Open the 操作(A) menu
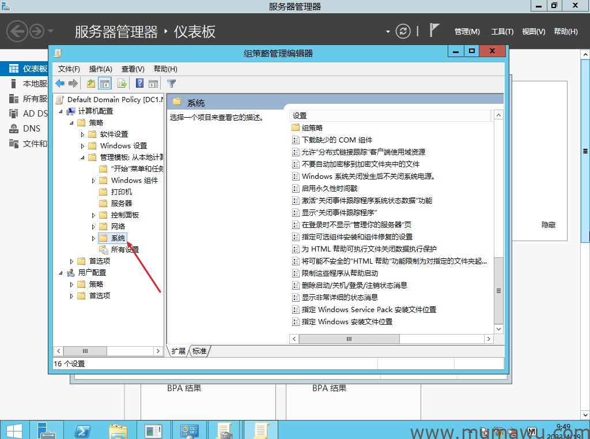 pos(100,69)
